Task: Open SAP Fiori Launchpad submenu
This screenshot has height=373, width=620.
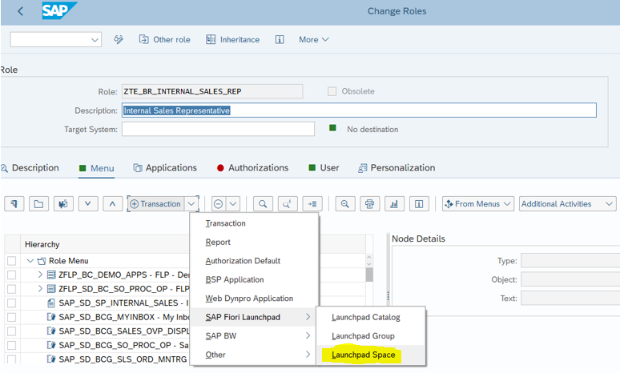Action: point(254,317)
